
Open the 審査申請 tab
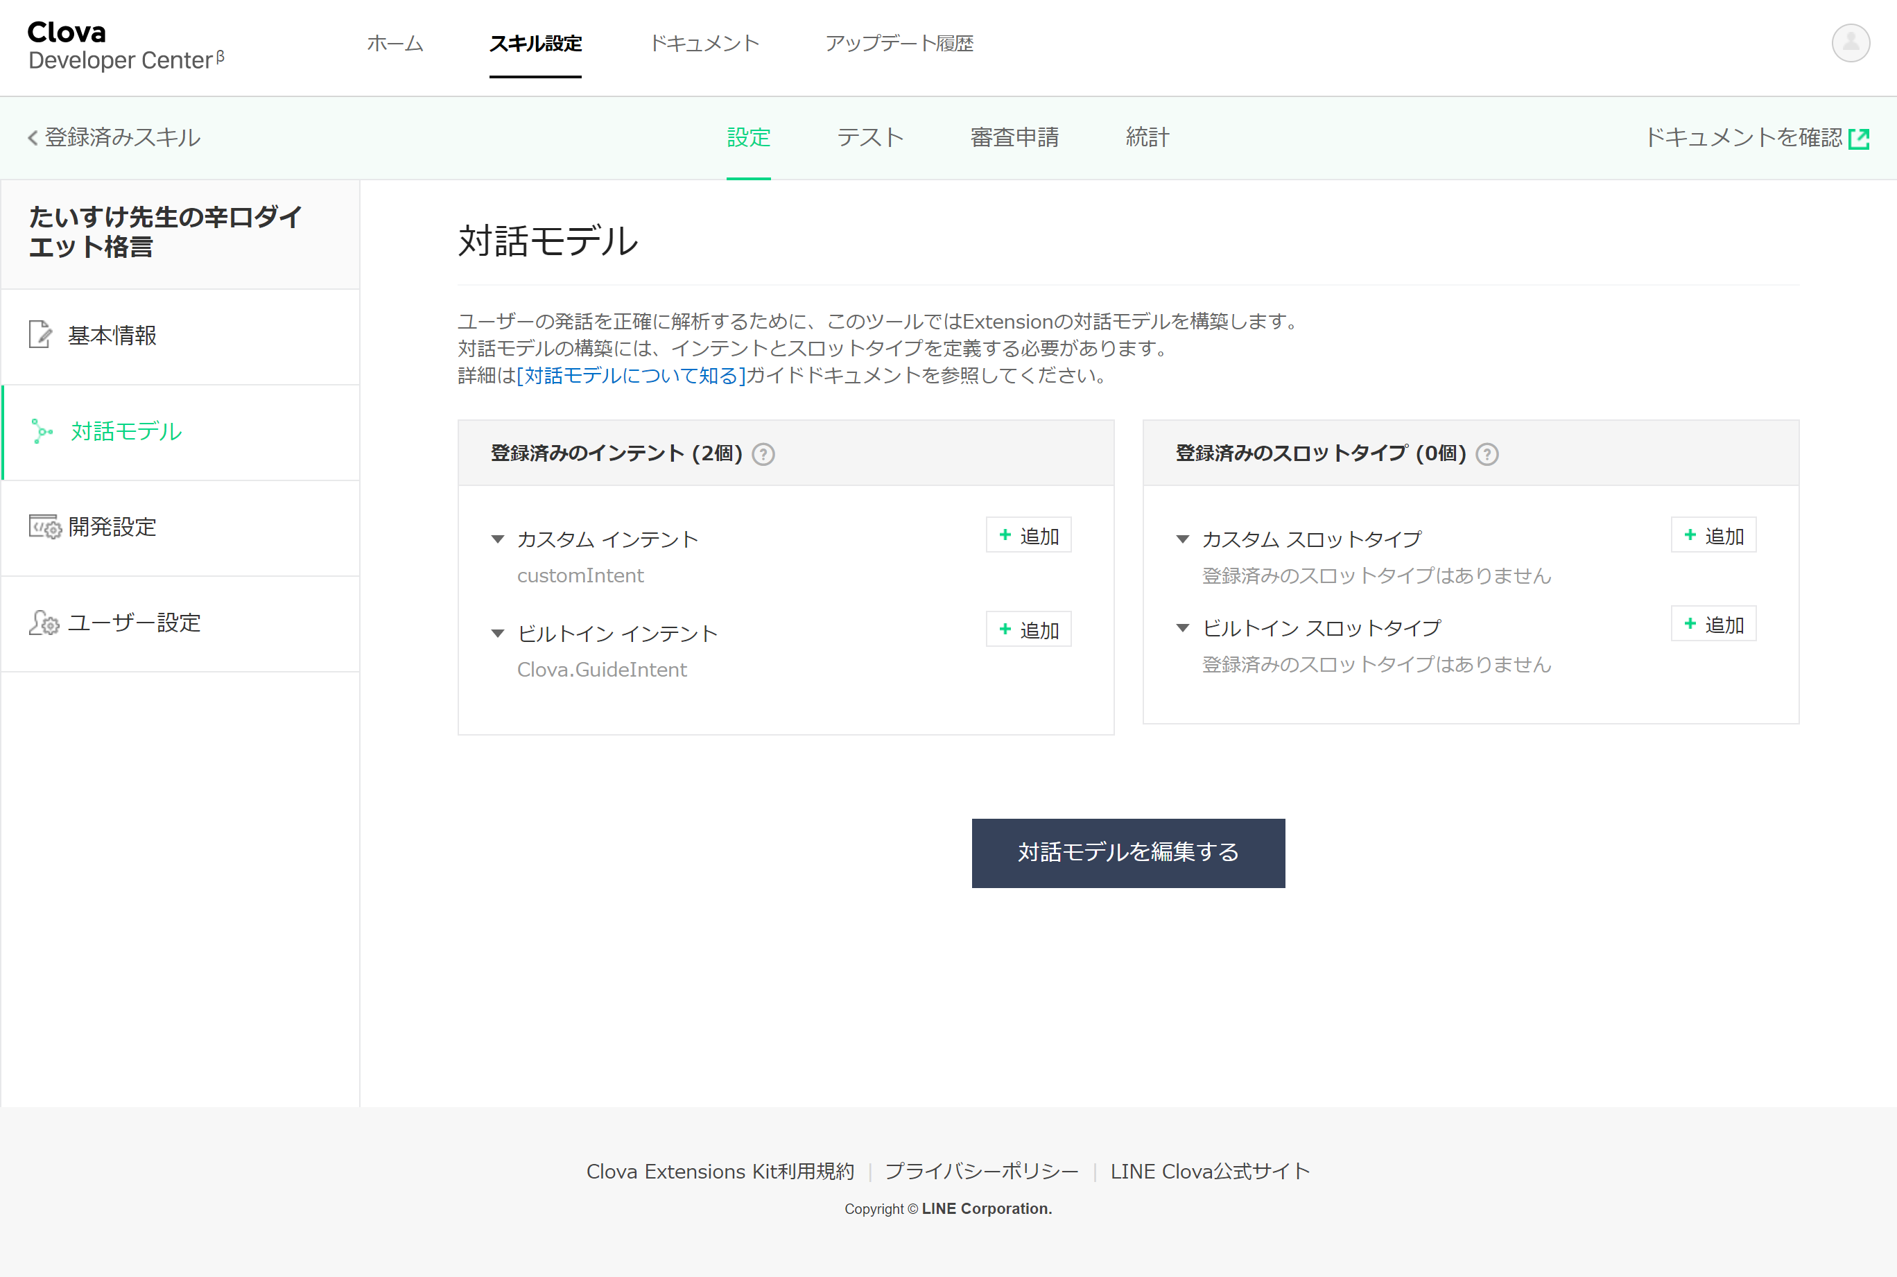(x=1014, y=137)
